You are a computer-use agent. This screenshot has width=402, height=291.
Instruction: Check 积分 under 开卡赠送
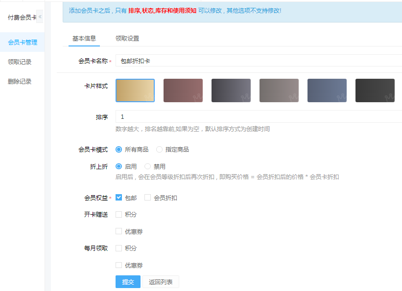[x=118, y=214]
